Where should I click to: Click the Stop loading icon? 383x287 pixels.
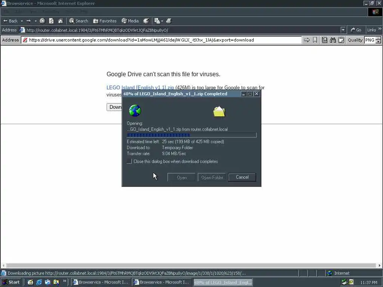point(42,21)
